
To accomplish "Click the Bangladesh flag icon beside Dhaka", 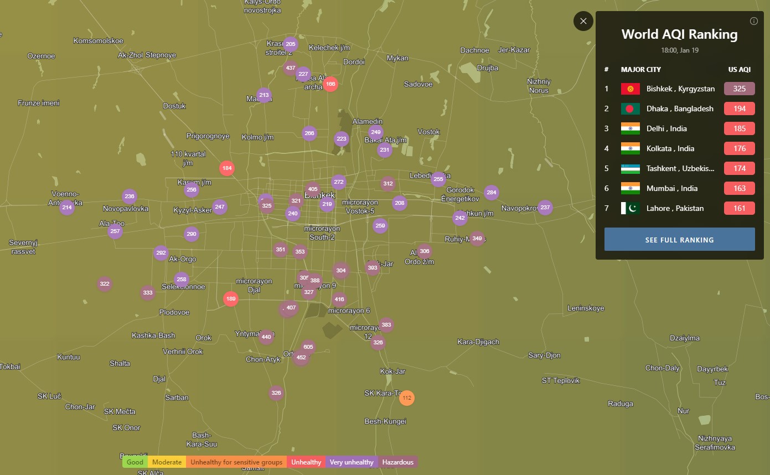I will click(630, 109).
